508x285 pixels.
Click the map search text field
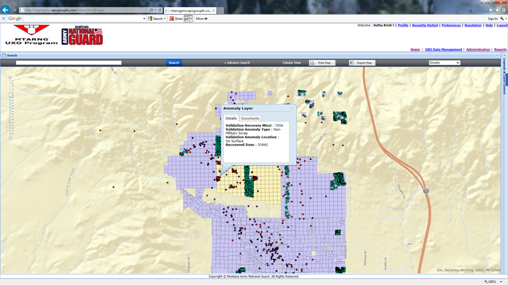68,63
